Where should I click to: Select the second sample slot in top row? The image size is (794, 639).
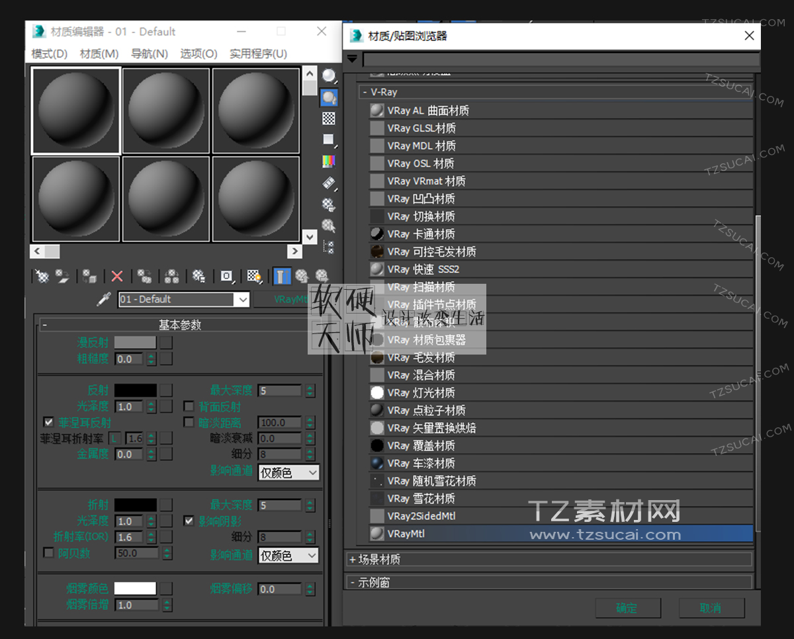pyautogui.click(x=166, y=110)
